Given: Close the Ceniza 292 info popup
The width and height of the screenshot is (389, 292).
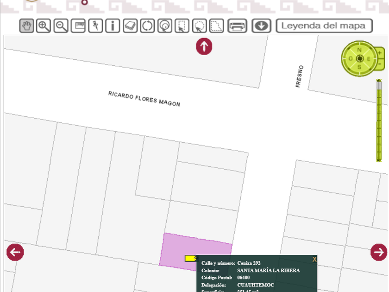Looking at the screenshot, I should coord(314,260).
